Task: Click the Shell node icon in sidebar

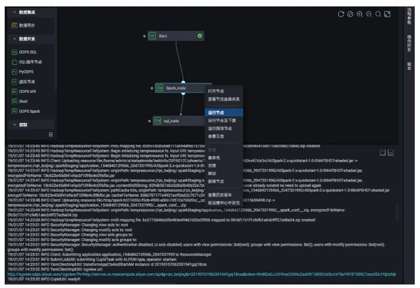Action: (15, 102)
